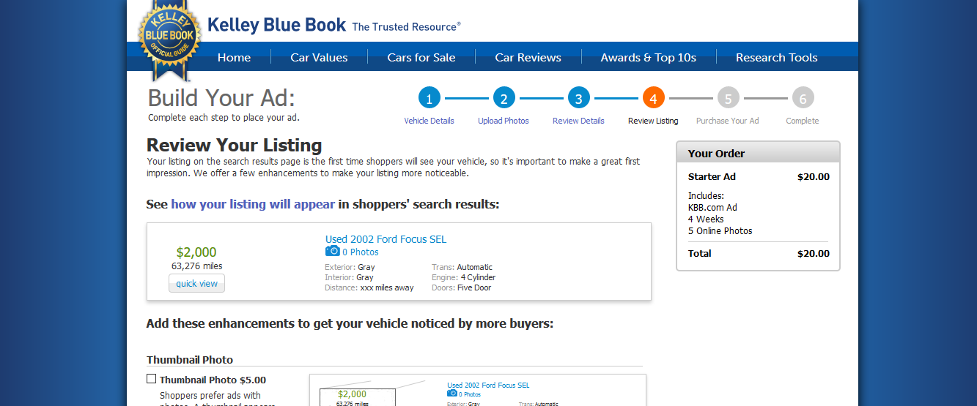Click step 1 Vehicle Details circle

pyautogui.click(x=429, y=98)
